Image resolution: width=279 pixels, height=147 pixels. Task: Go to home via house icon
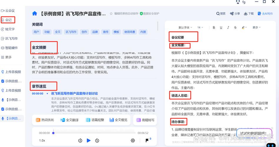tap(34, 13)
